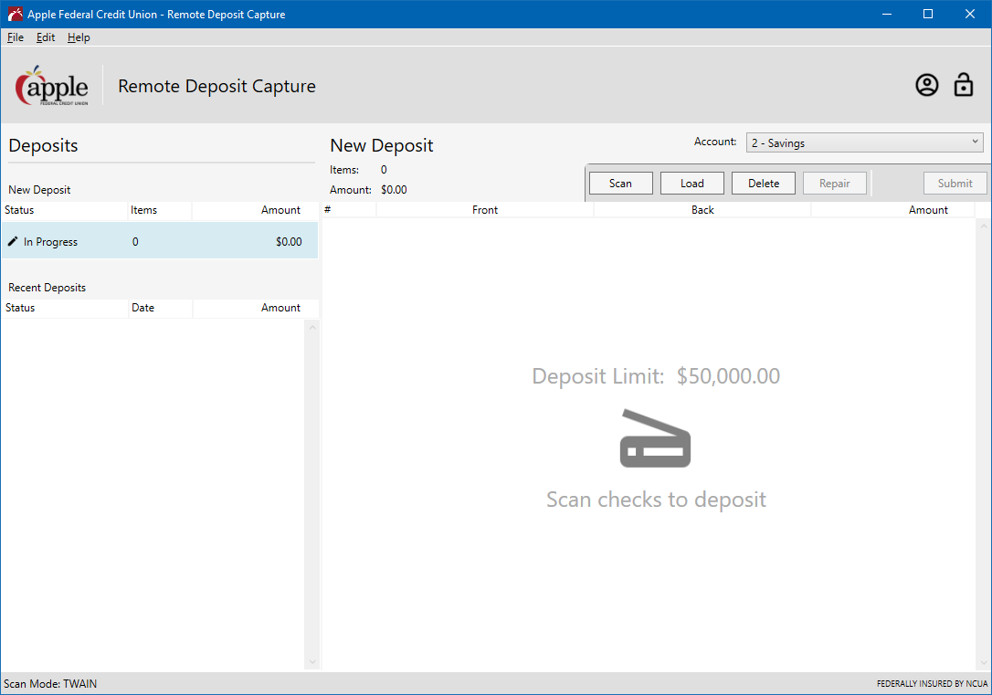This screenshot has height=695, width=992.
Task: Open the user profile icon
Action: pos(927,85)
